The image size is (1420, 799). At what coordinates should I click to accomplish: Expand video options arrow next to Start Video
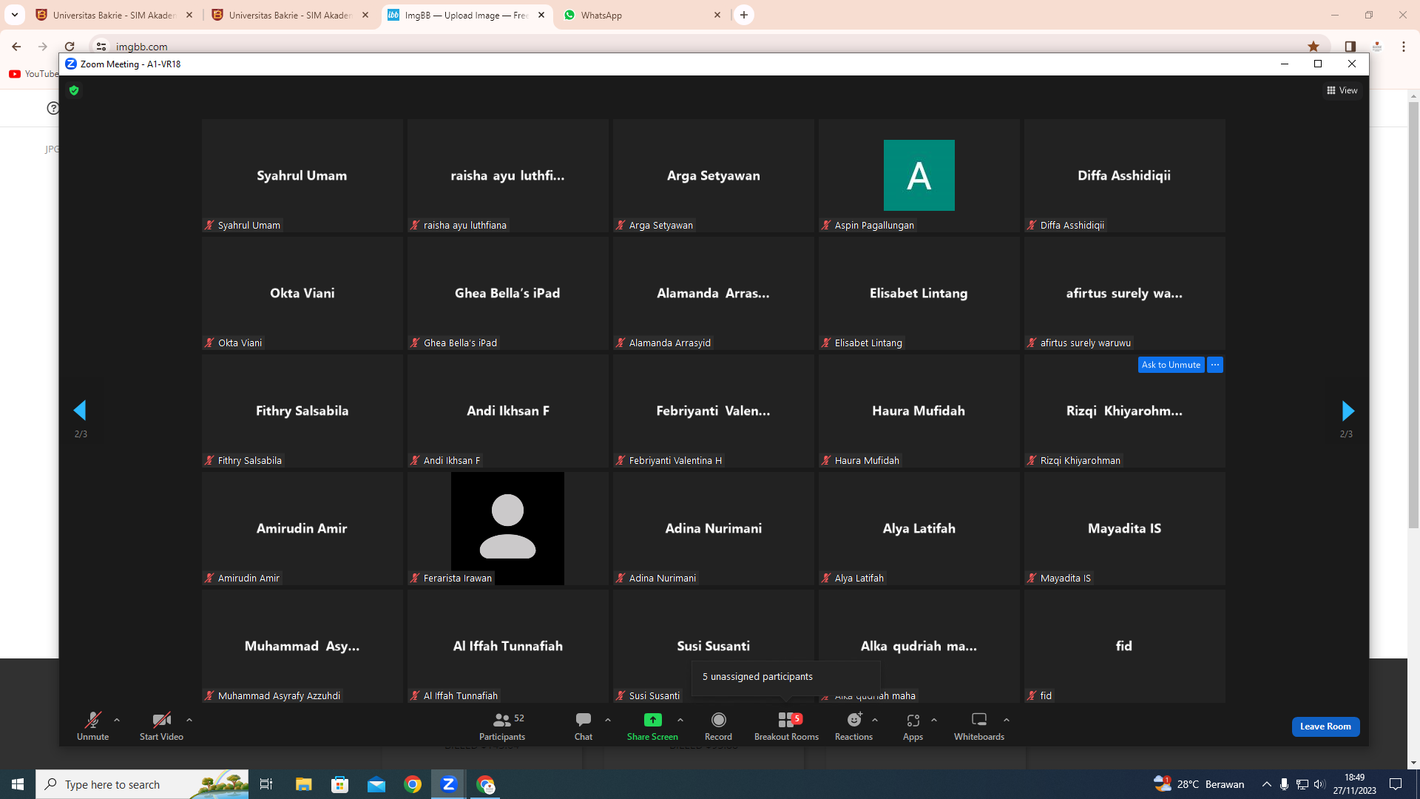click(x=189, y=720)
